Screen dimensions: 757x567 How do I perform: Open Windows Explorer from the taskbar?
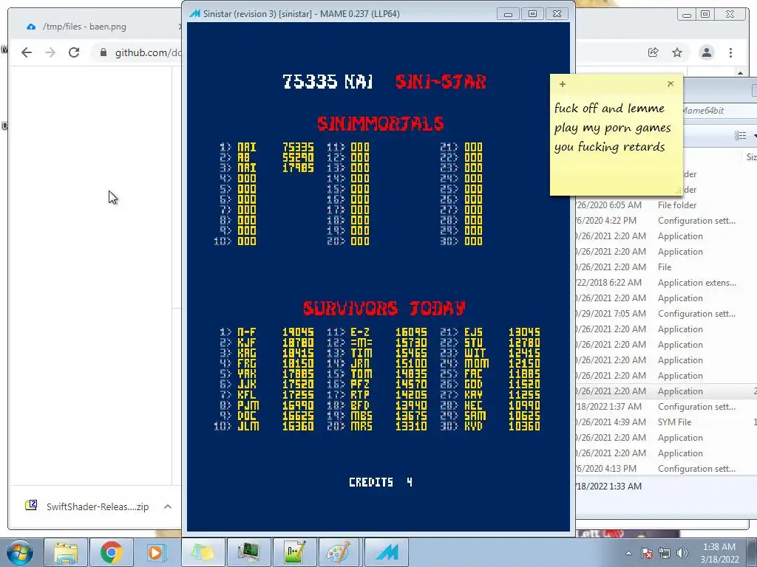click(66, 552)
